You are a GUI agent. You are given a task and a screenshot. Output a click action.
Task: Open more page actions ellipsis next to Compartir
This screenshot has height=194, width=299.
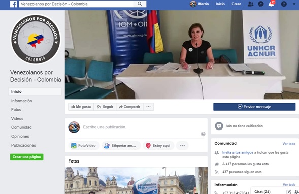[148, 107]
